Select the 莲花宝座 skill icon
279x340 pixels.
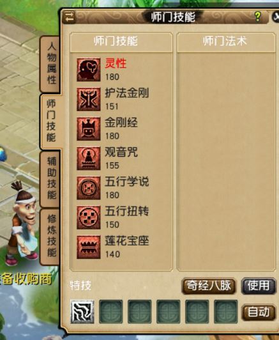pos(89,247)
